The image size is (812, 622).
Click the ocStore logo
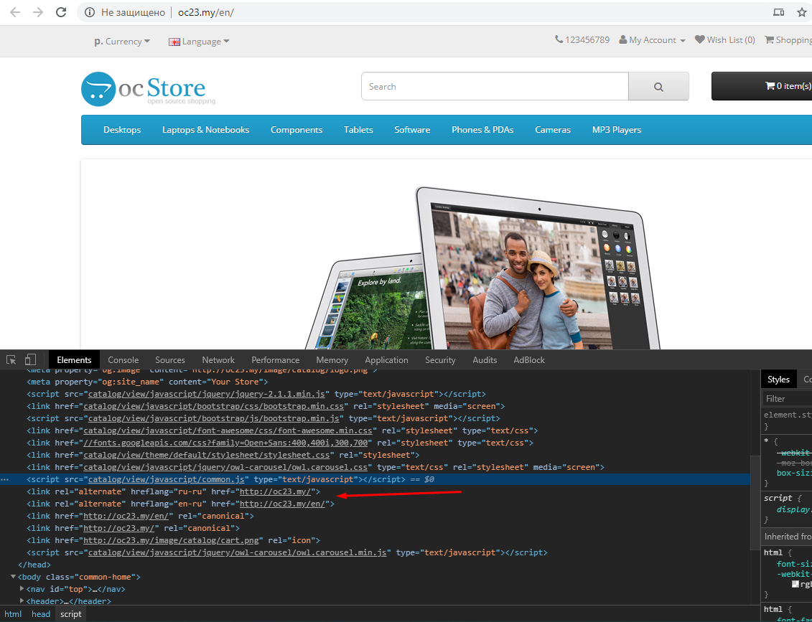[144, 89]
